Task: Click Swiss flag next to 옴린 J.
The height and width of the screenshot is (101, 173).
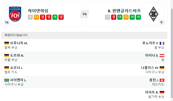Action: 162,80
